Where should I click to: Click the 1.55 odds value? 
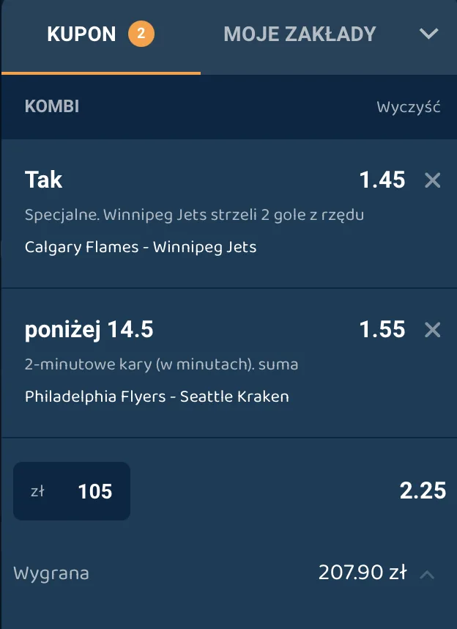(x=382, y=330)
